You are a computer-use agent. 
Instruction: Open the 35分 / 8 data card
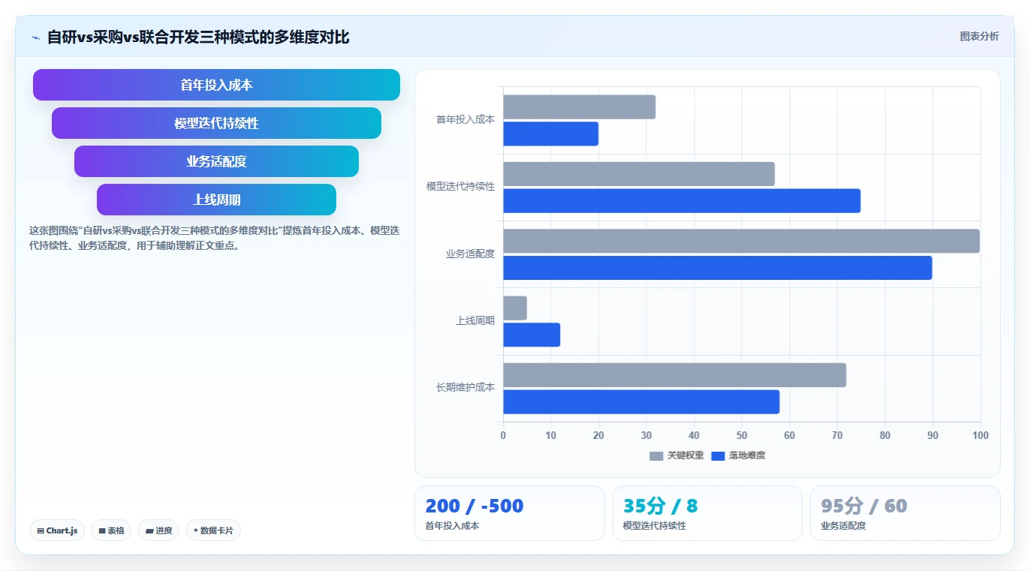point(707,513)
